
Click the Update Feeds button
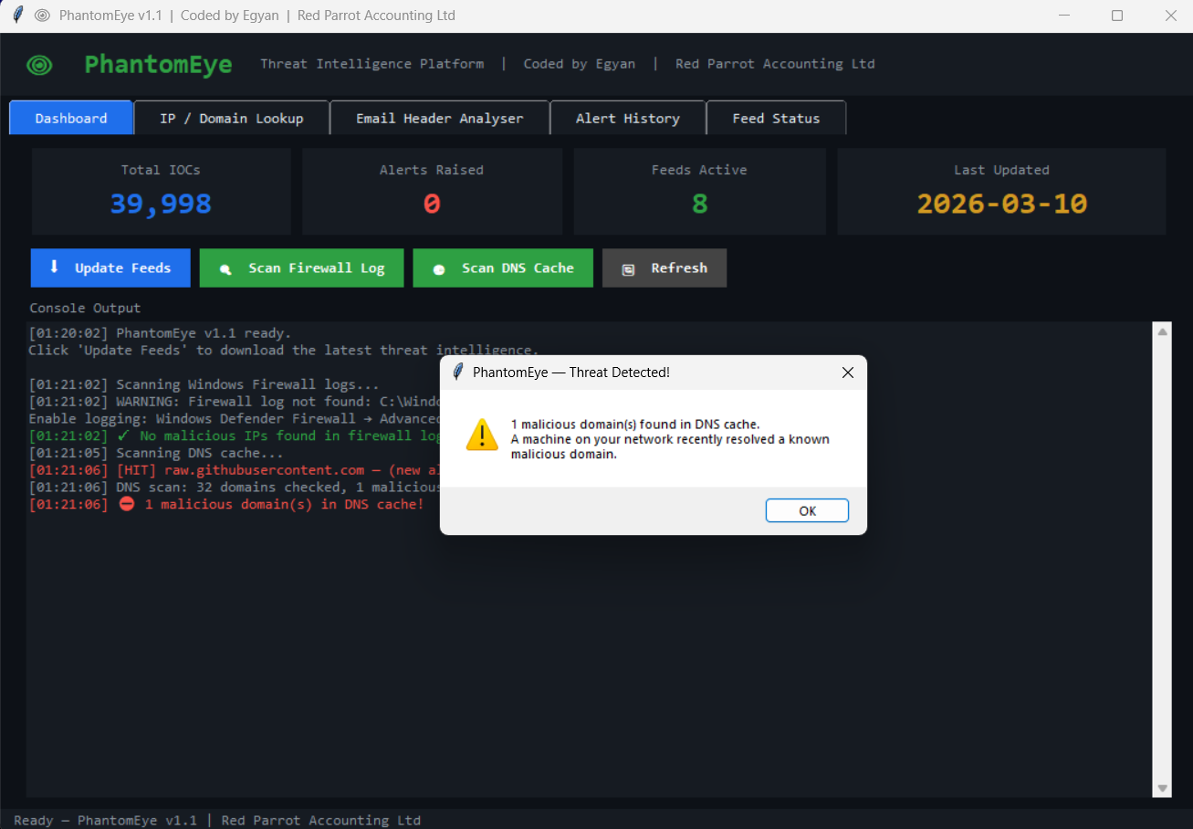[x=110, y=268]
